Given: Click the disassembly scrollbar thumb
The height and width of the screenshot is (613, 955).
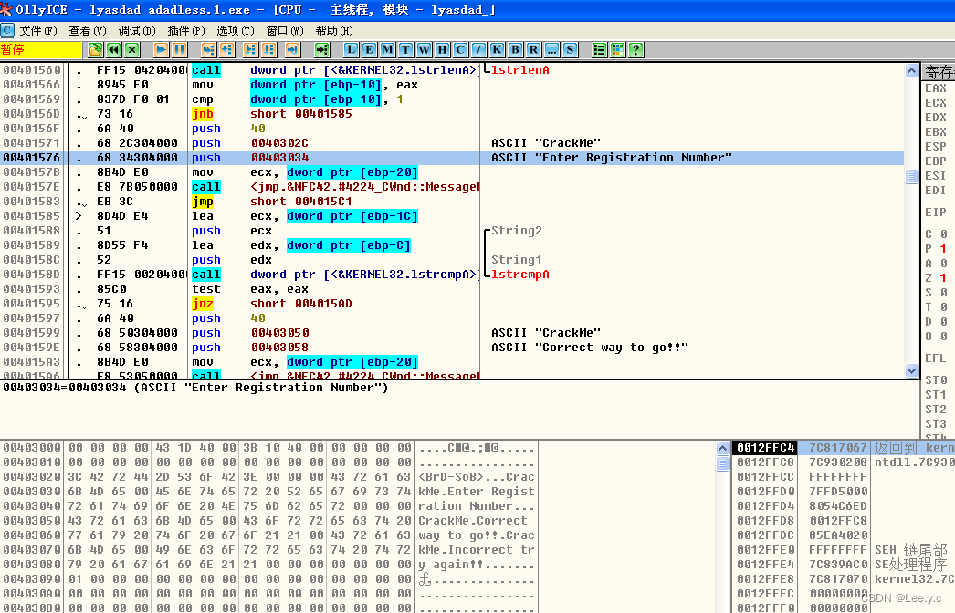Looking at the screenshot, I should 912,177.
